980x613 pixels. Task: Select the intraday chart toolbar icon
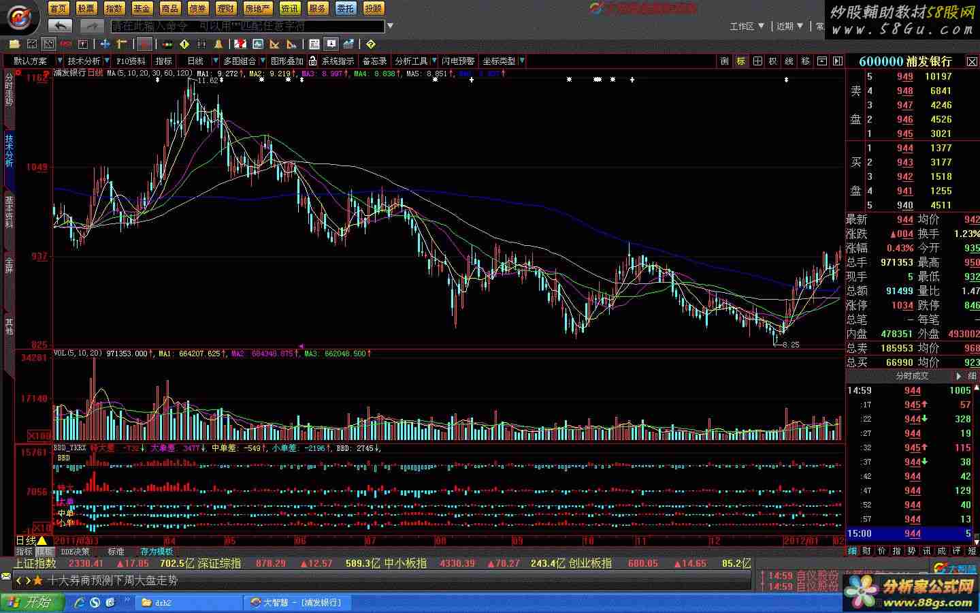(31, 44)
